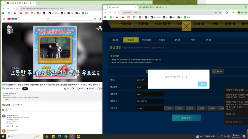248x139 pixels.
Task: Reply to the first comment
Action: point(17,126)
